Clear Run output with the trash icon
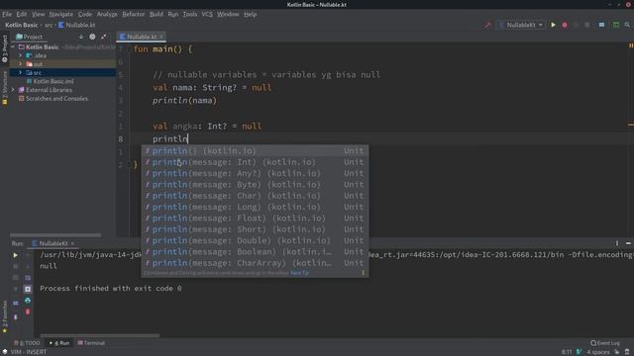Image resolution: width=634 pixels, height=356 pixels. [28, 312]
